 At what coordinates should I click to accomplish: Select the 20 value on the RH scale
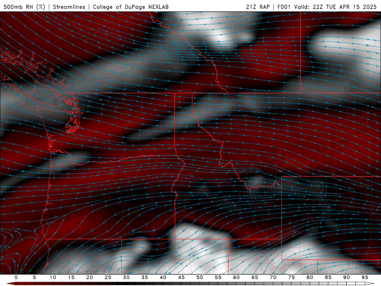90,277
